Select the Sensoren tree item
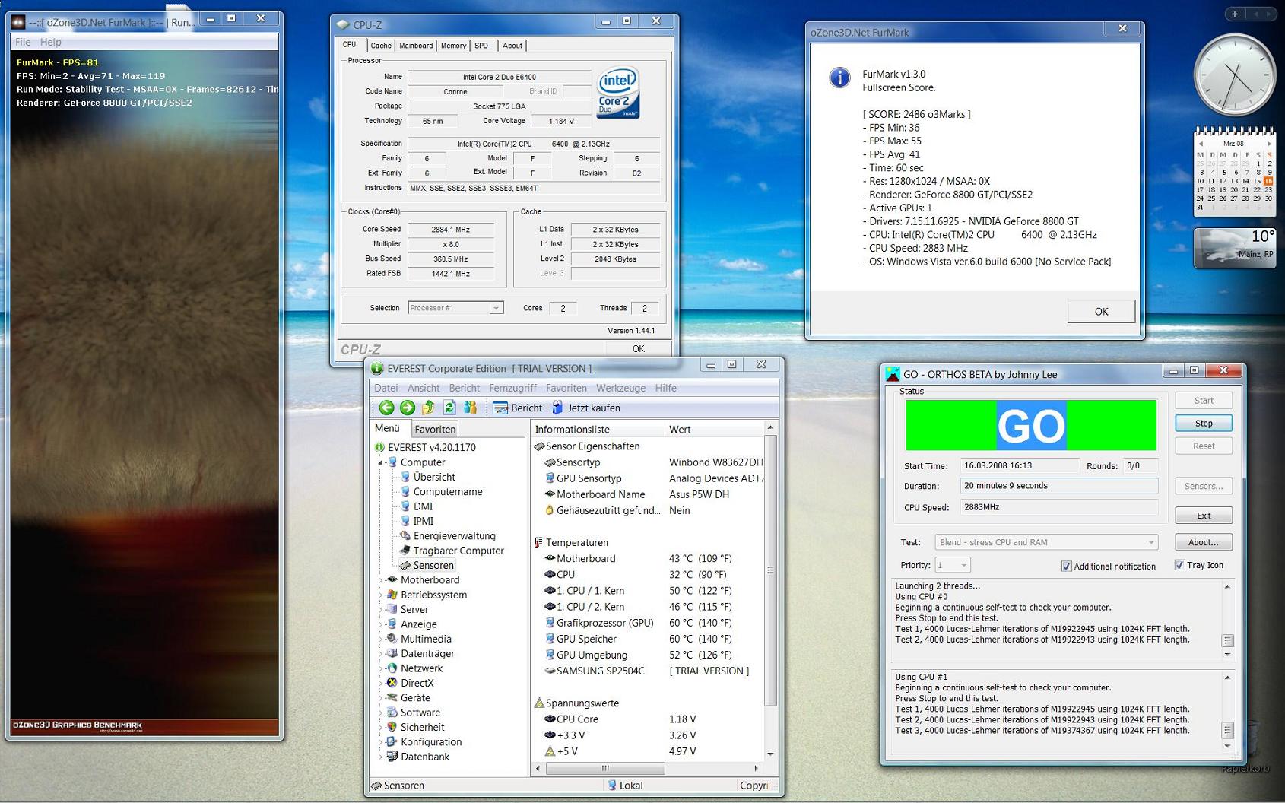 coord(433,566)
